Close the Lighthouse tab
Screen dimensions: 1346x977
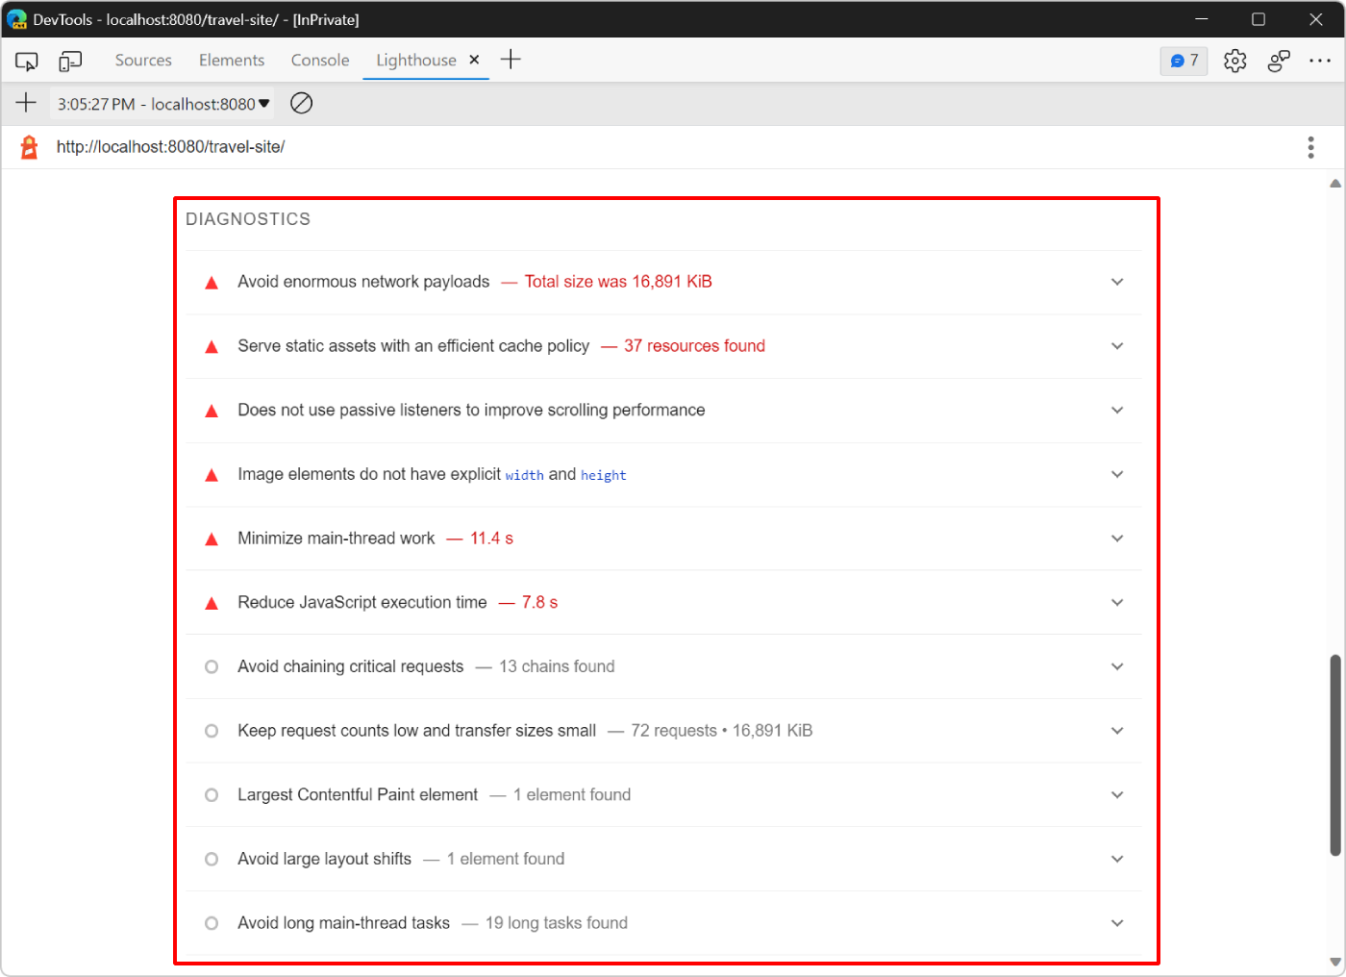[x=474, y=60]
